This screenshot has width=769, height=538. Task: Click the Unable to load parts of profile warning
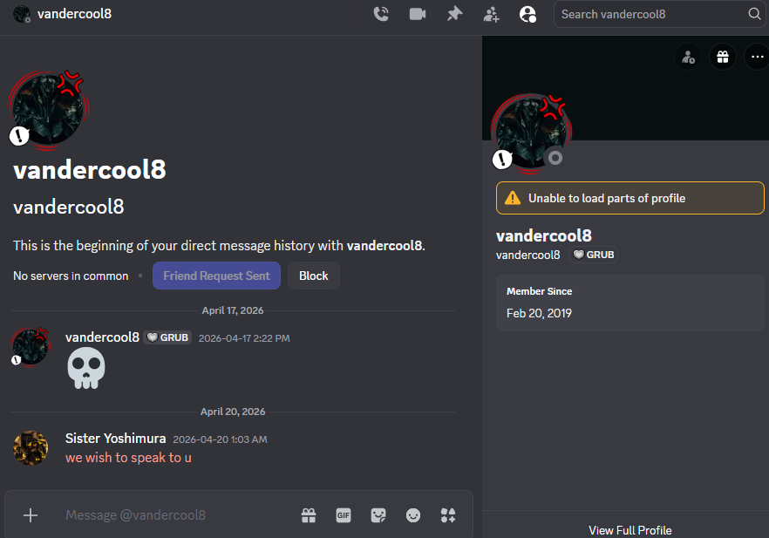(629, 198)
